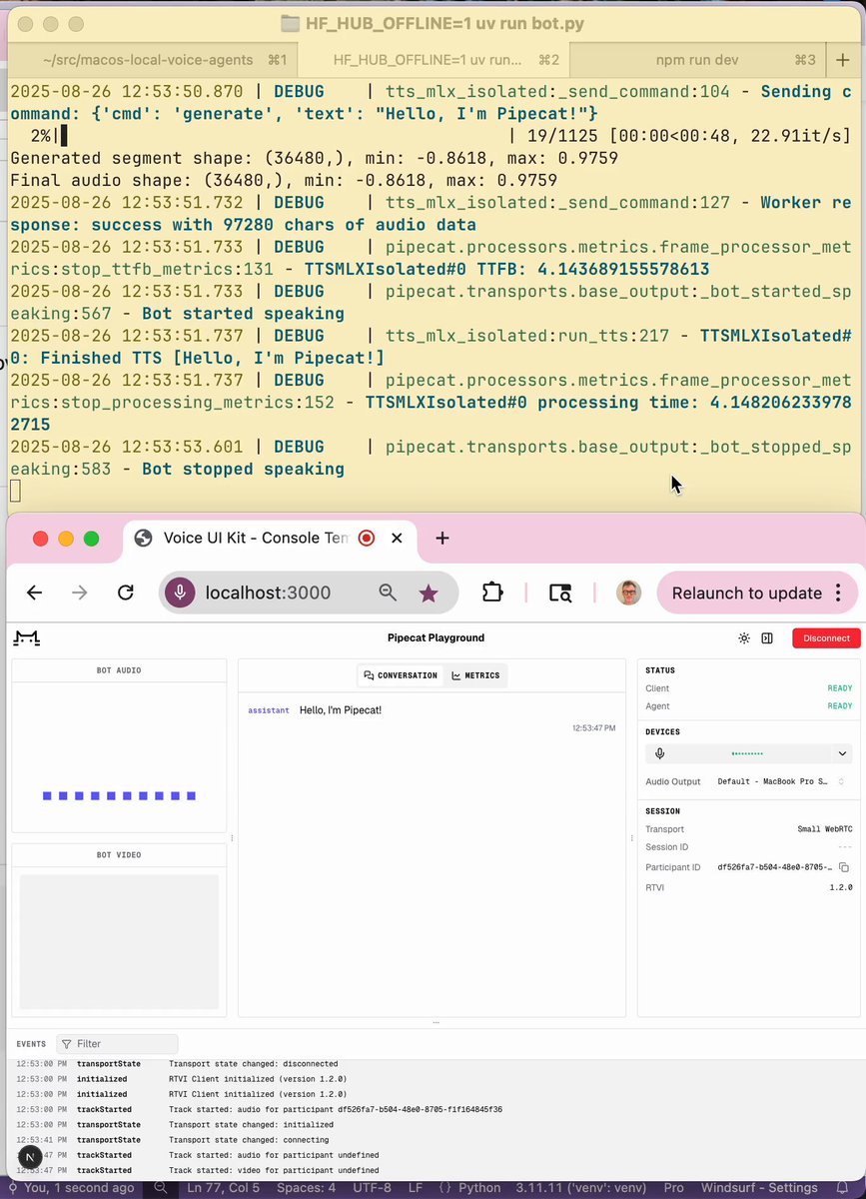This screenshot has width=866, height=1199.
Task: Expand the microphone device dropdown chevron
Action: (843, 754)
